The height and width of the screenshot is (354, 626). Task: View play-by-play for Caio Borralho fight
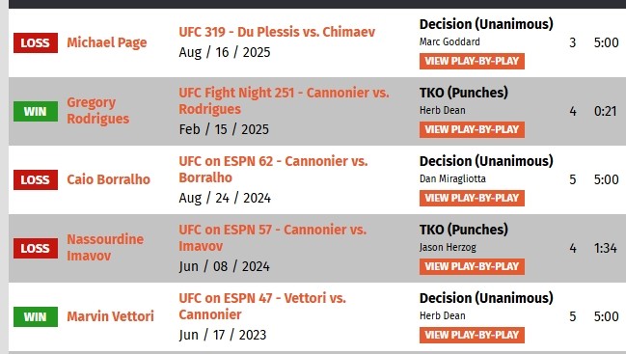472,198
